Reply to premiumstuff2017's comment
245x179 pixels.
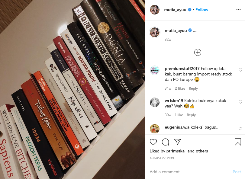193,88
